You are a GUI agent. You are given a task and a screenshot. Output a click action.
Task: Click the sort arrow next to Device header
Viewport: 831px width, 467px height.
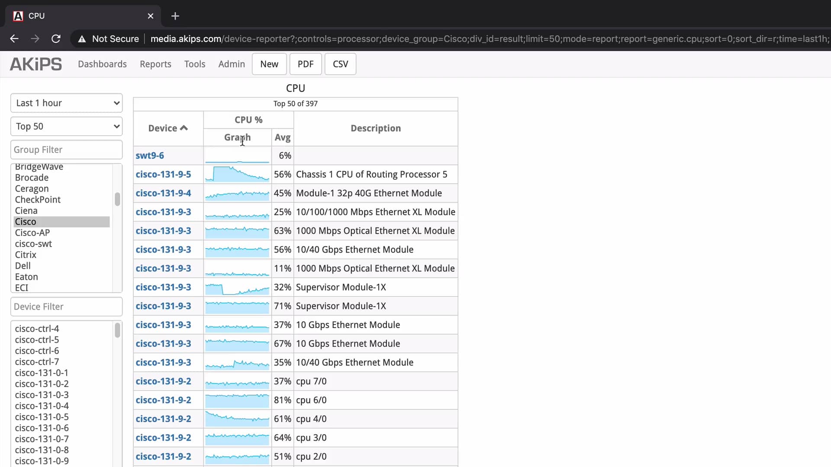pyautogui.click(x=184, y=128)
